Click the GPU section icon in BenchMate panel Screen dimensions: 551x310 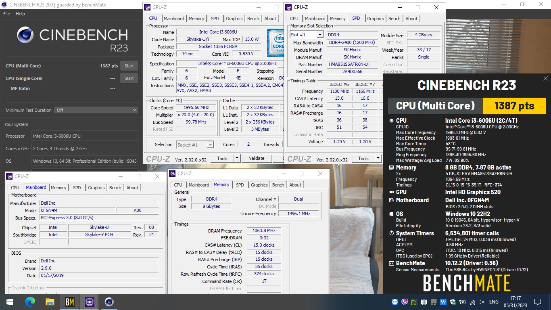coord(391,192)
